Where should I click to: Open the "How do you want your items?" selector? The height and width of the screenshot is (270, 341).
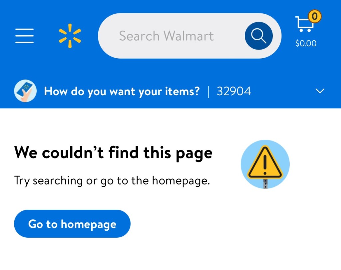point(122,91)
